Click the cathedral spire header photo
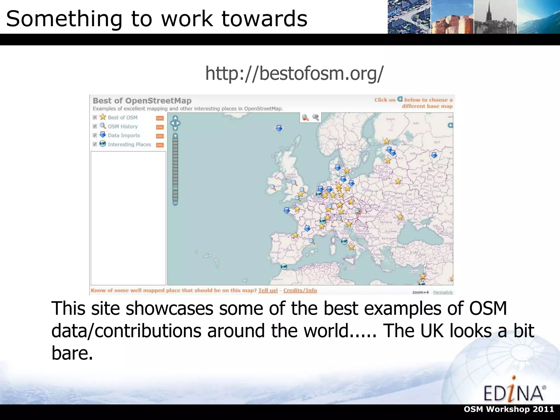 [495, 17]
